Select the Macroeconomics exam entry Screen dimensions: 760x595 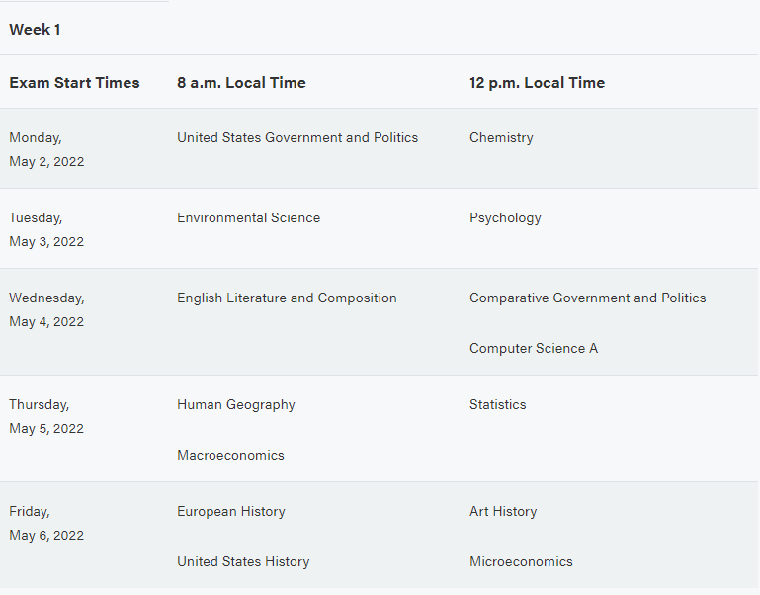coord(230,455)
